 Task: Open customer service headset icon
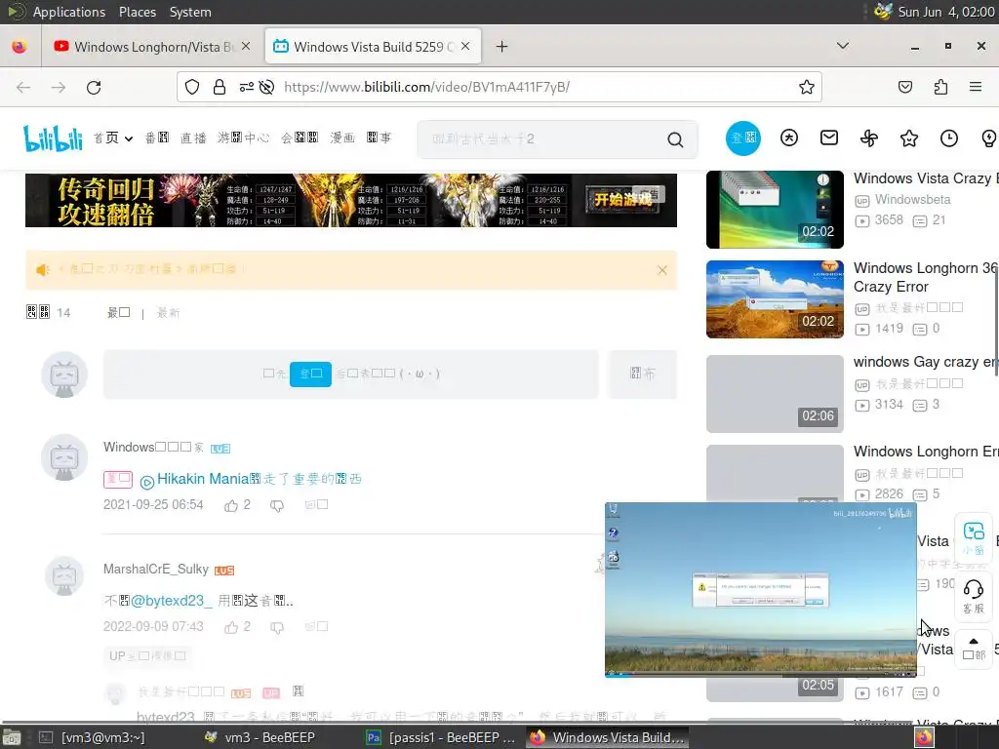pos(974,596)
